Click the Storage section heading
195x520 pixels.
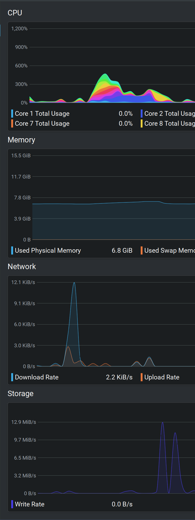[x=21, y=394]
